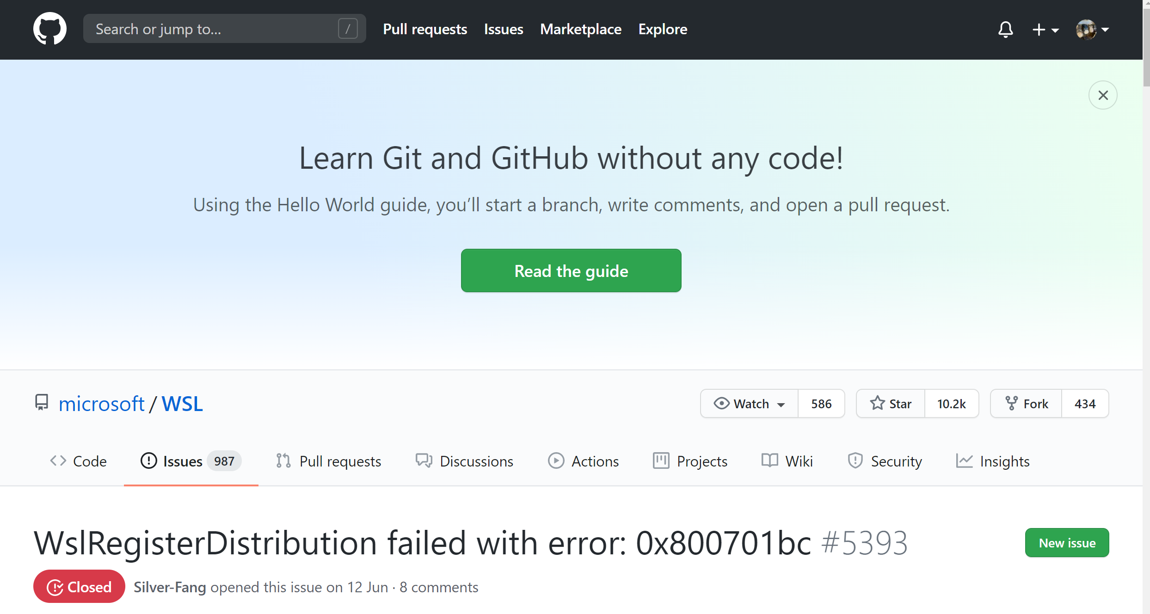The width and height of the screenshot is (1150, 614).
Task: Open the microsoft organization link
Action: click(x=101, y=404)
